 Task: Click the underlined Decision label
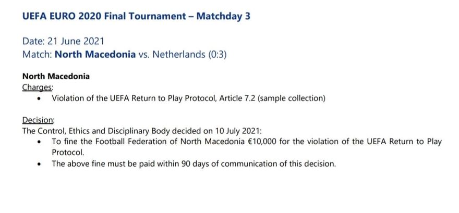(39, 120)
